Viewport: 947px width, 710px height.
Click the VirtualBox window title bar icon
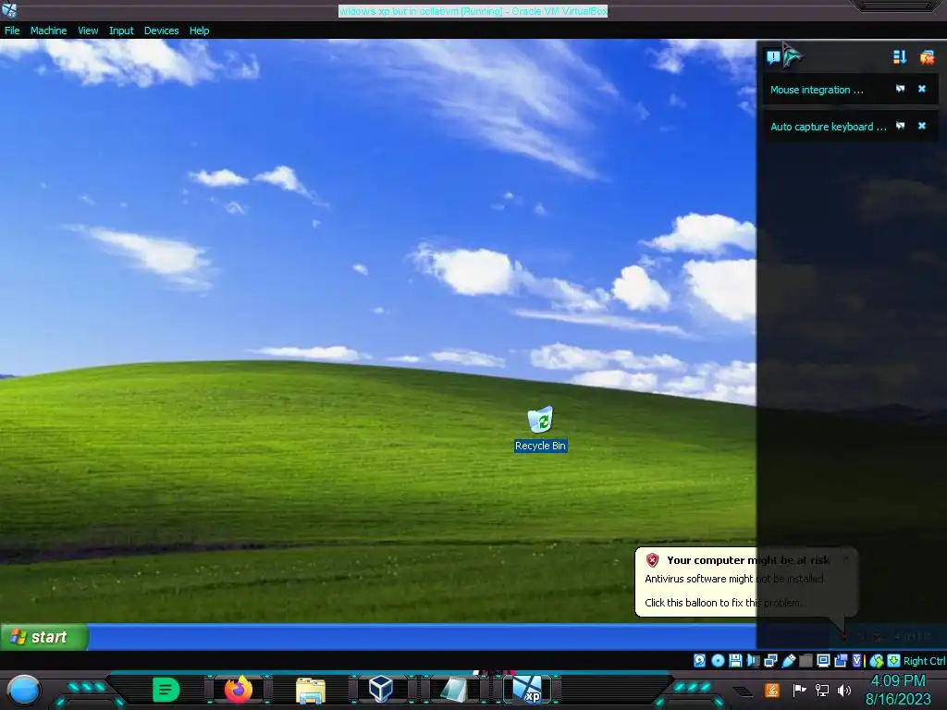tap(9, 9)
